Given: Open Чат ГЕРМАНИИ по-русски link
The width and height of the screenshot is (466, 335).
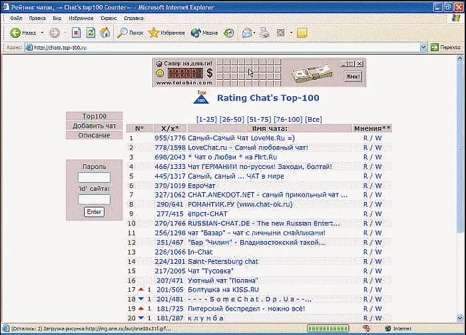Looking at the screenshot, I should pyautogui.click(x=260, y=166).
